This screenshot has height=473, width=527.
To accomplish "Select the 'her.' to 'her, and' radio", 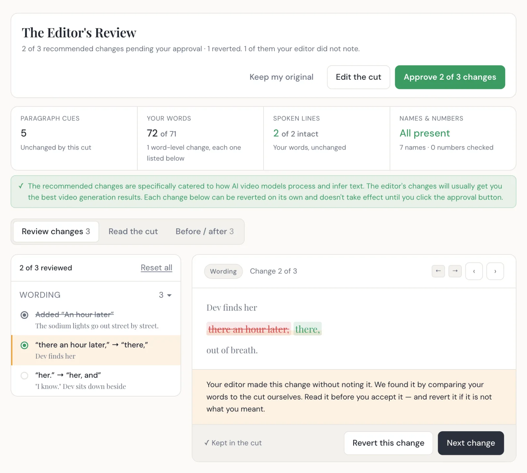I will tap(24, 376).
